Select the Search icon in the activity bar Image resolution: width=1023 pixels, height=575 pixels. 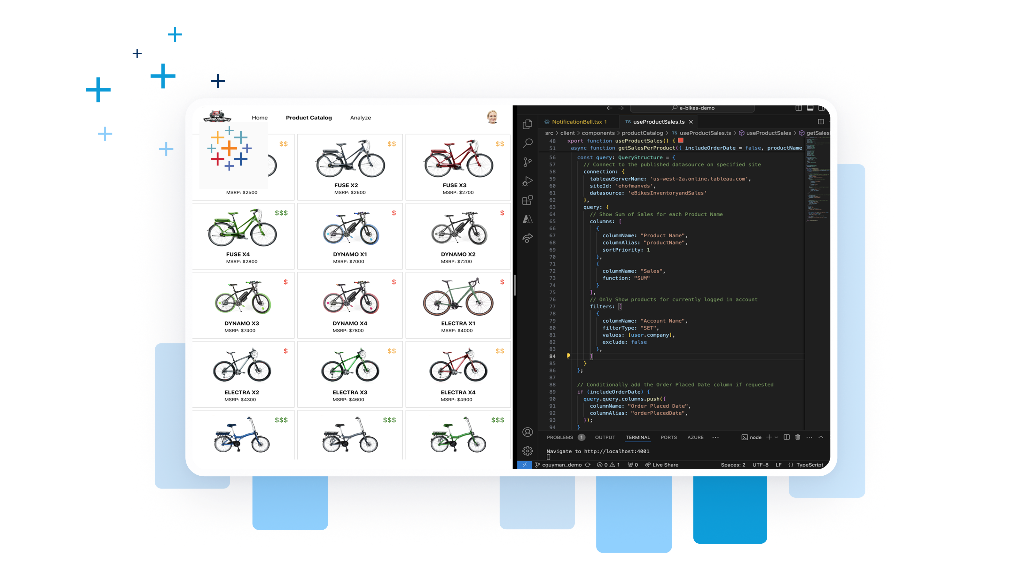(527, 143)
